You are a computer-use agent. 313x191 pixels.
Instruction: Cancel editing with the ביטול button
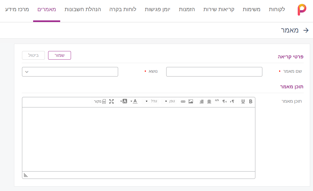33,55
